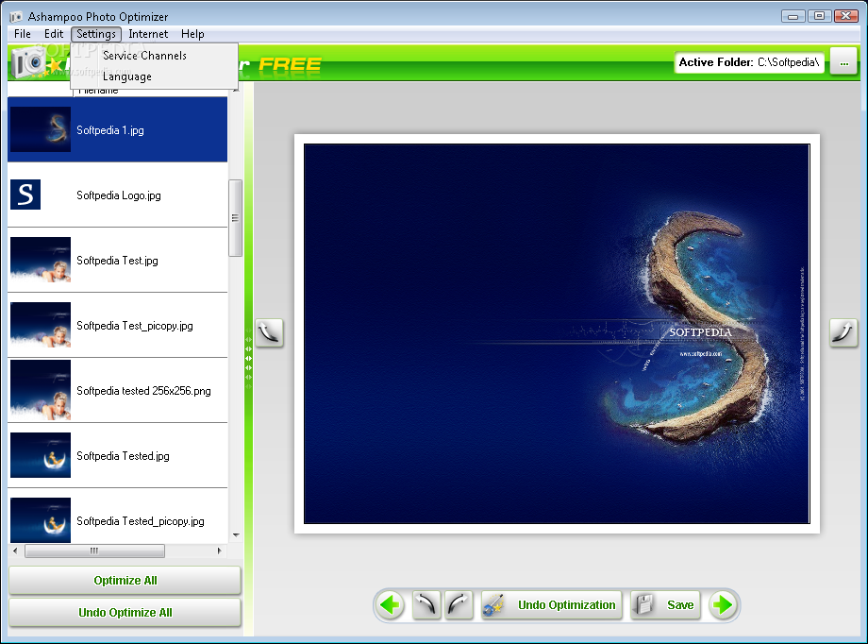Click the Undo Optimization button

click(551, 604)
